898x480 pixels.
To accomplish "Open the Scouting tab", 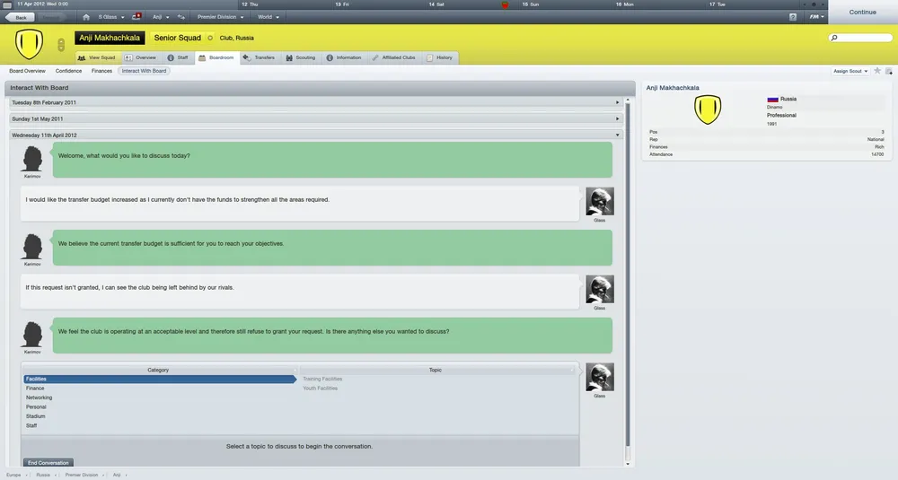I will 301,57.
